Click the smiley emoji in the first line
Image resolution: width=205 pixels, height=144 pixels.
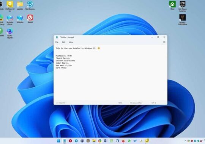(99, 48)
